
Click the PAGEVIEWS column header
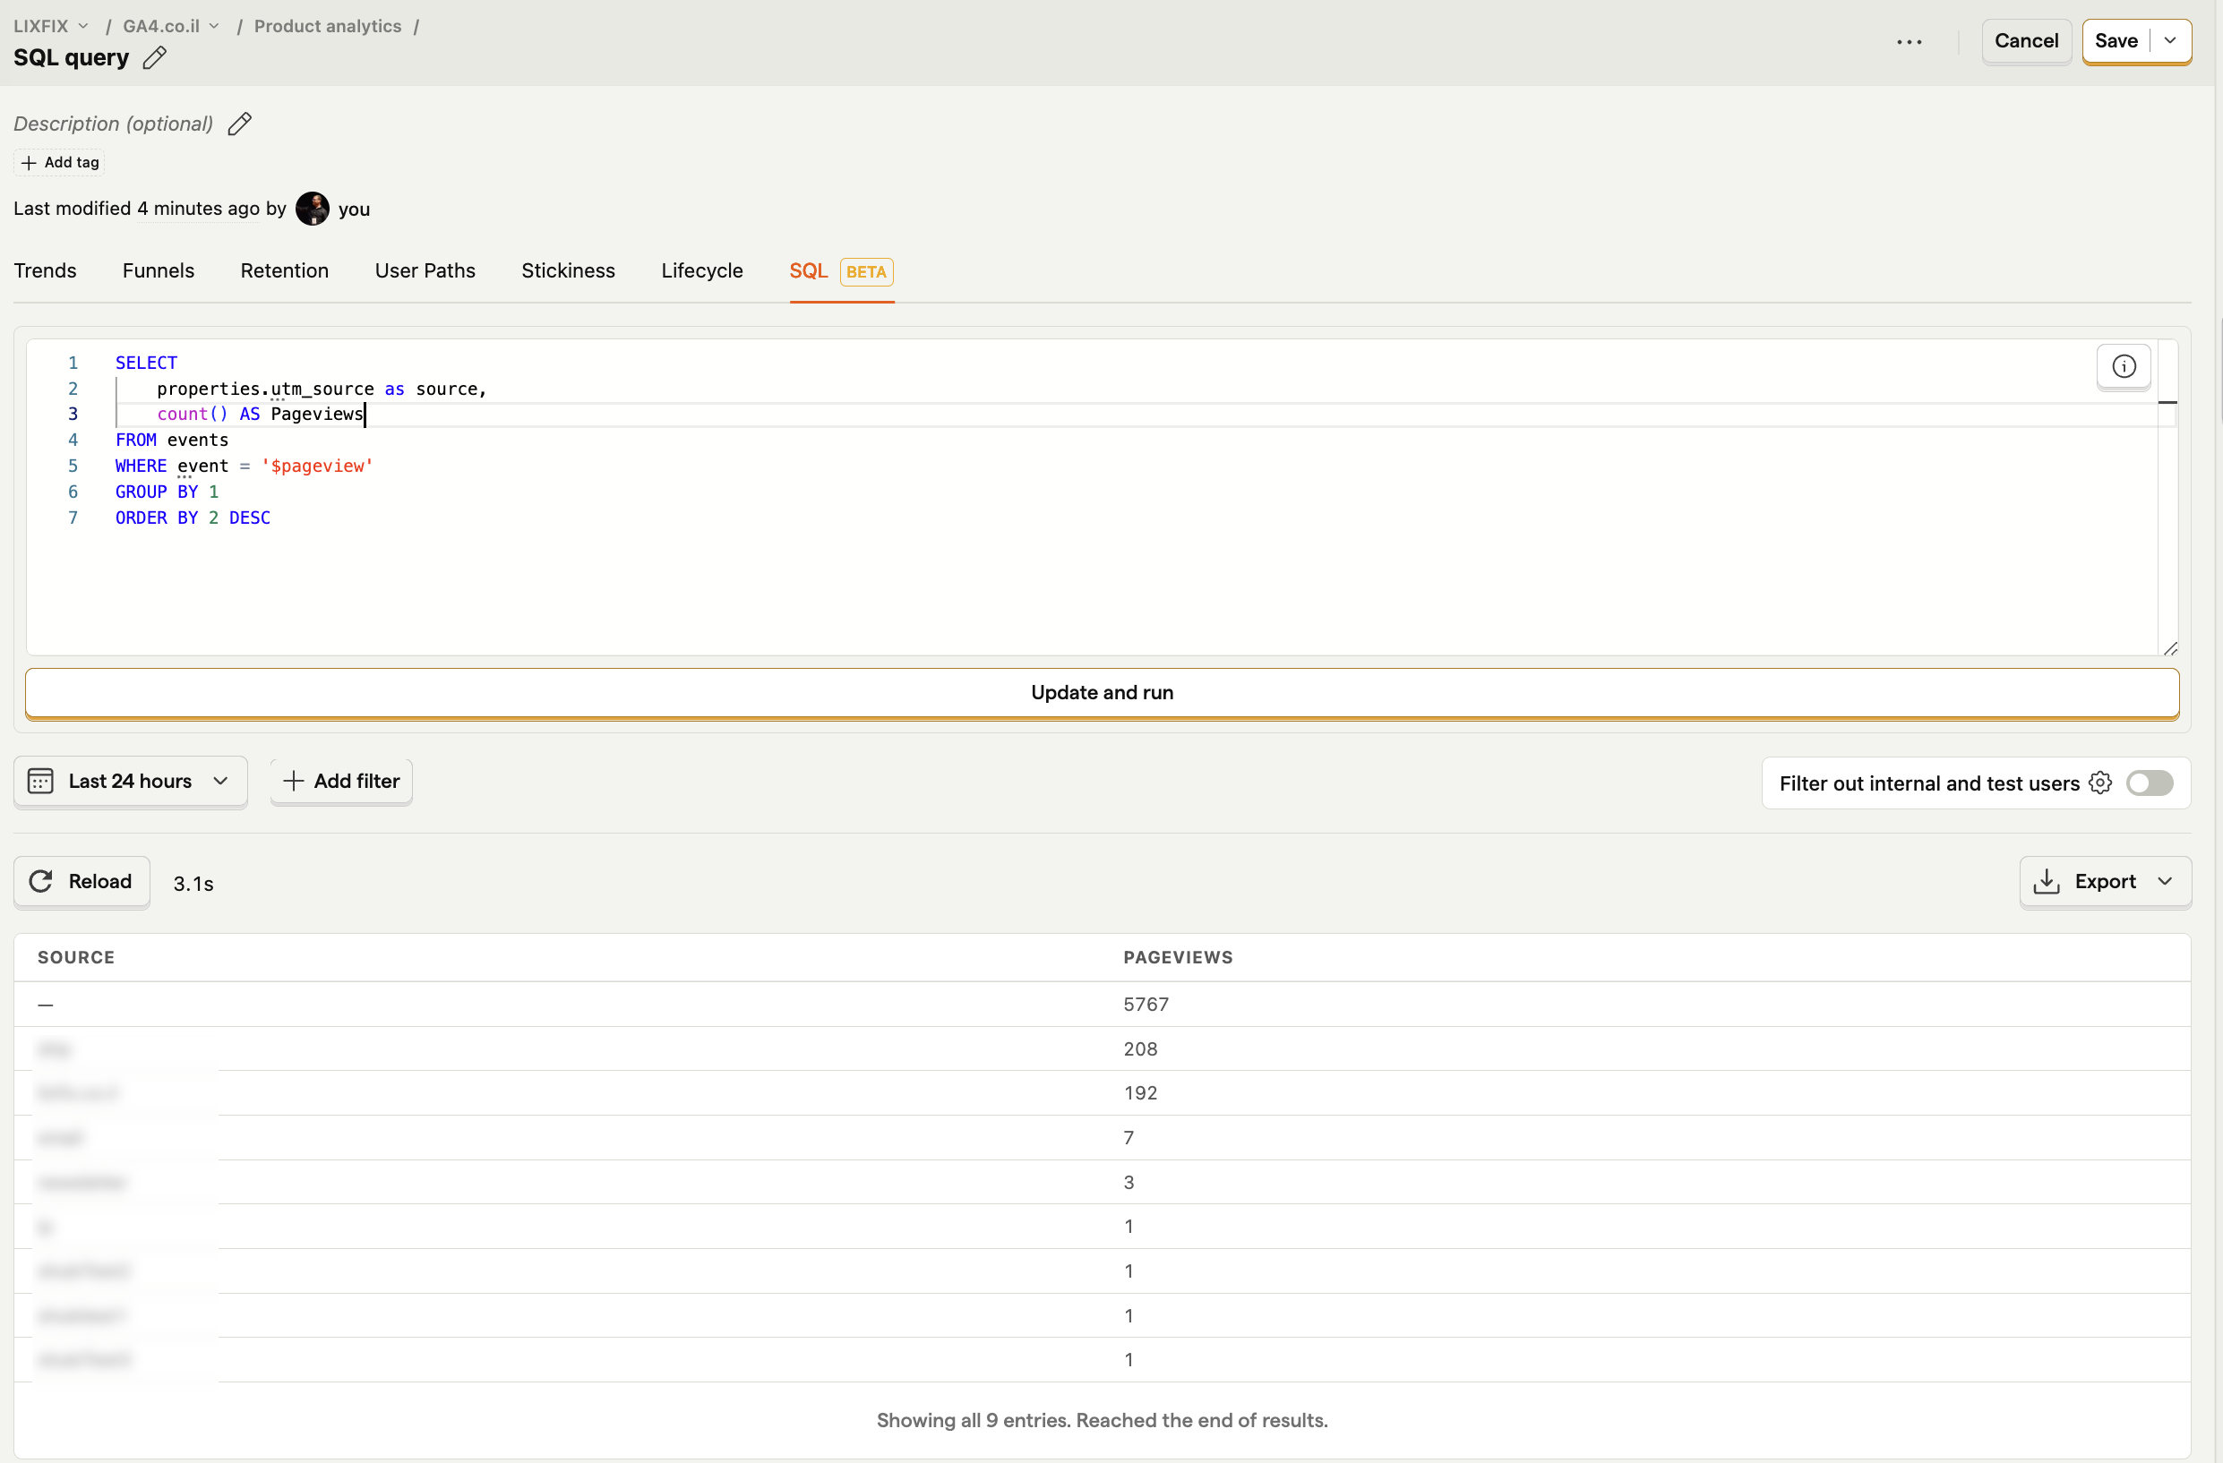point(1178,957)
